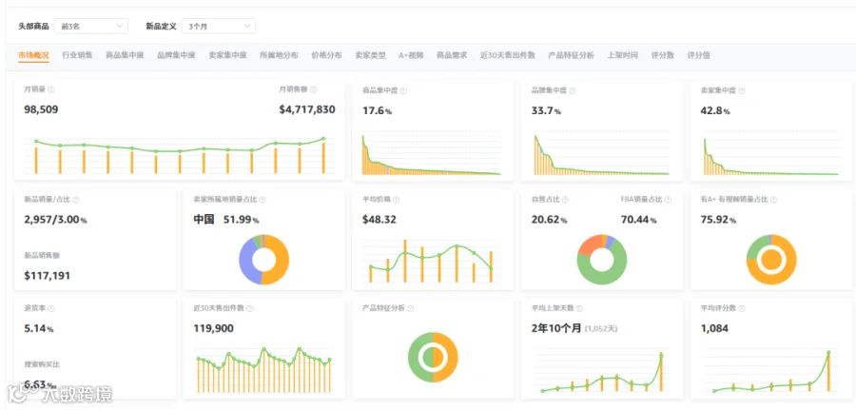Click info icon beside 退货率
Image resolution: width=856 pixels, height=410 pixels.
(x=51, y=308)
